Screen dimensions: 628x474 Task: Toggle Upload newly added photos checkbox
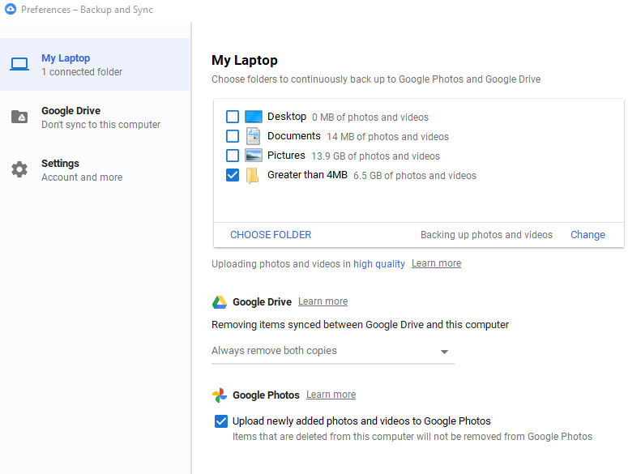coord(221,421)
